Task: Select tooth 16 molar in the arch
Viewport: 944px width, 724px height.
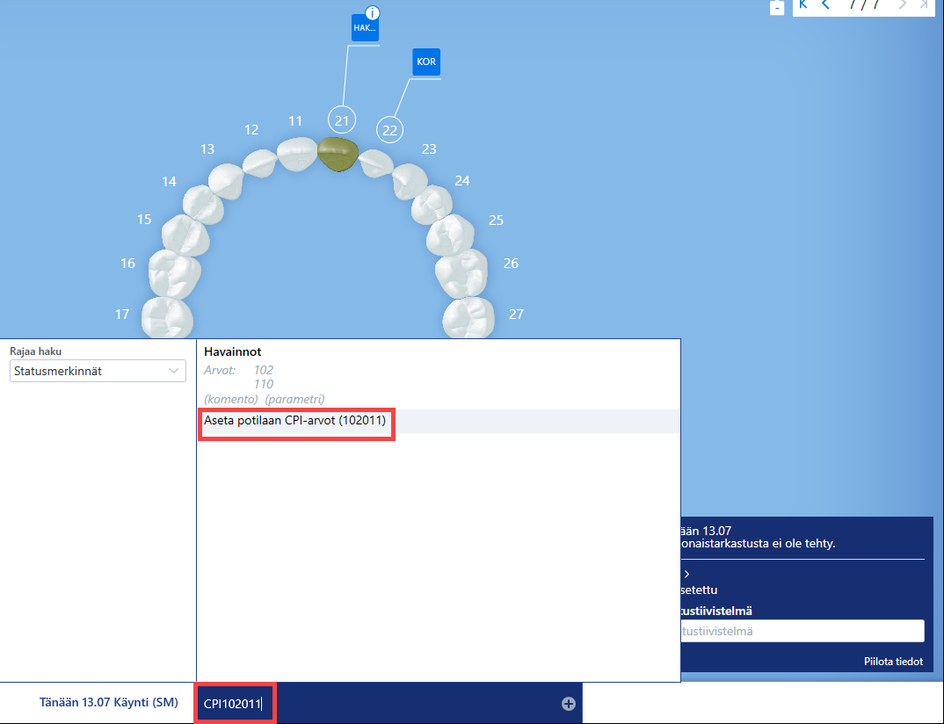Action: (174, 274)
